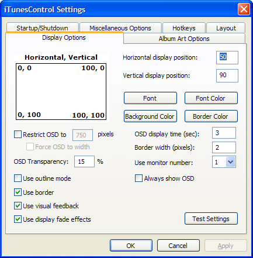Click the Background Color button

pos(150,116)
